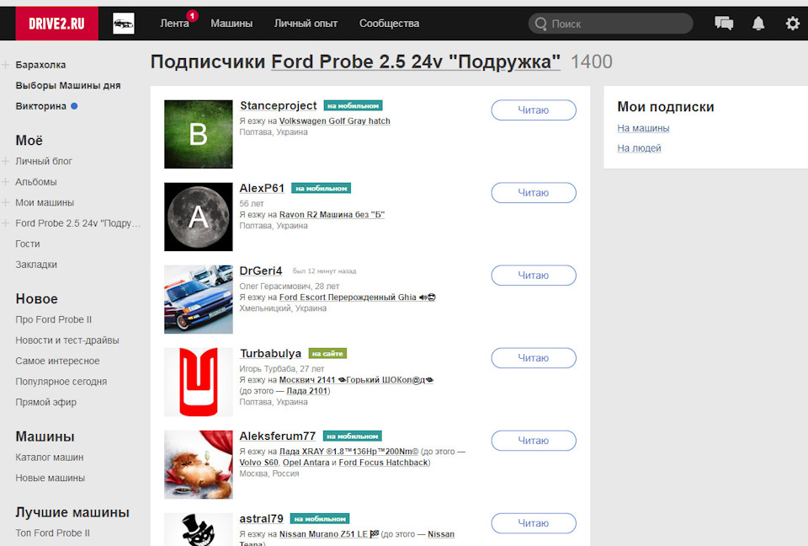The height and width of the screenshot is (546, 808).
Task: Open Aleksferum77 profile name
Action: click(277, 436)
